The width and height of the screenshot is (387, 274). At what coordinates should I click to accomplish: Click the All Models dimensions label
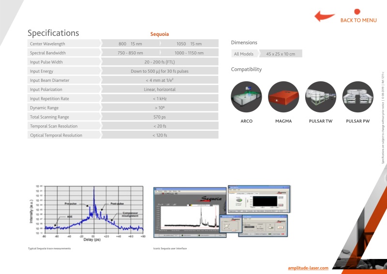coord(243,54)
